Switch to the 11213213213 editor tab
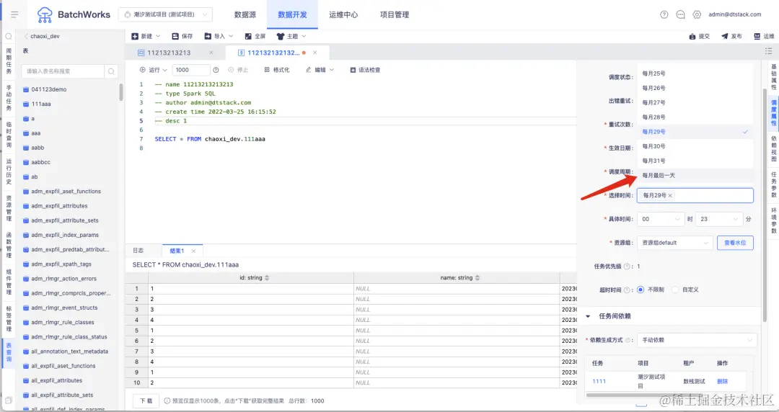The width and height of the screenshot is (779, 412). click(x=169, y=53)
